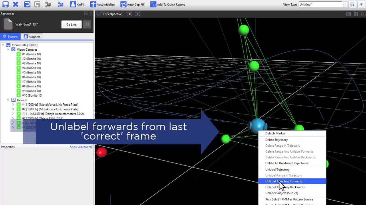The height and width of the screenshot is (205, 366).
Task: Click the Walk_Bout1_T3 trial file icon
Action: (x=8, y=24)
